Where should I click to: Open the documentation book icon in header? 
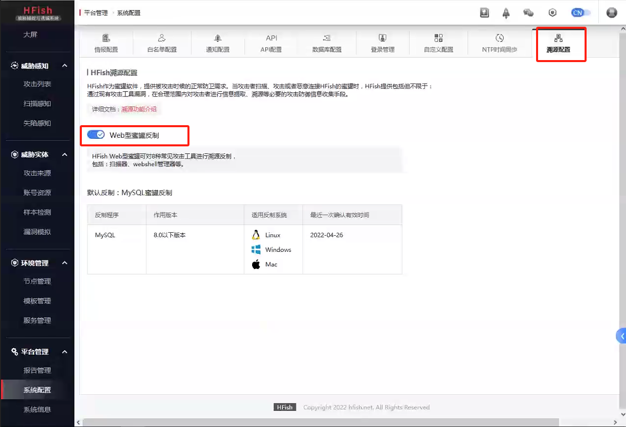click(x=485, y=13)
